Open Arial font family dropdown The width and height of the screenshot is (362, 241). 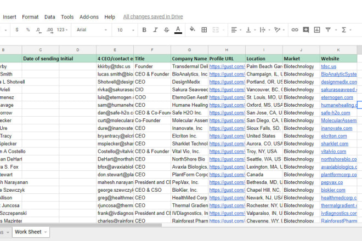92,30
